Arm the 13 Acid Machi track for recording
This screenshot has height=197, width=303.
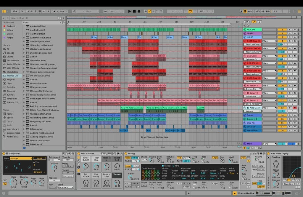(295, 108)
